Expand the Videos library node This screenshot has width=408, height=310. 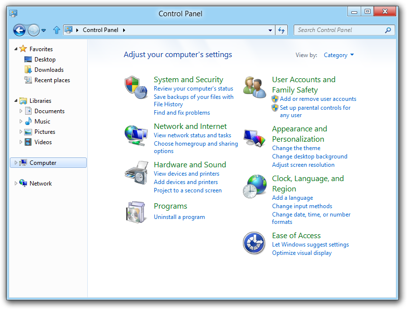[x=21, y=142]
